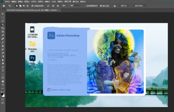Select the Rectangle shape tool
The height and width of the screenshot is (112, 174).
tap(3, 78)
